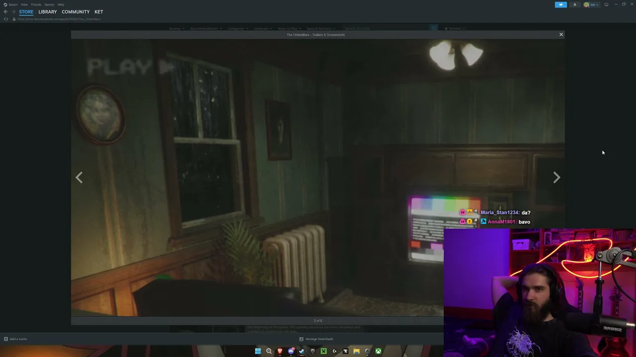
Task: Open the Xbox app from taskbar
Action: (x=378, y=351)
